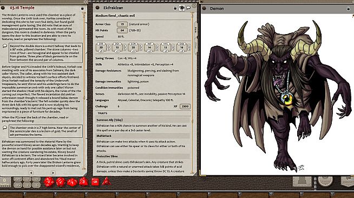Close the Ekfrakizan sheet with round X button
Viewport: 354px width, 198px height.
click(x=194, y=6)
